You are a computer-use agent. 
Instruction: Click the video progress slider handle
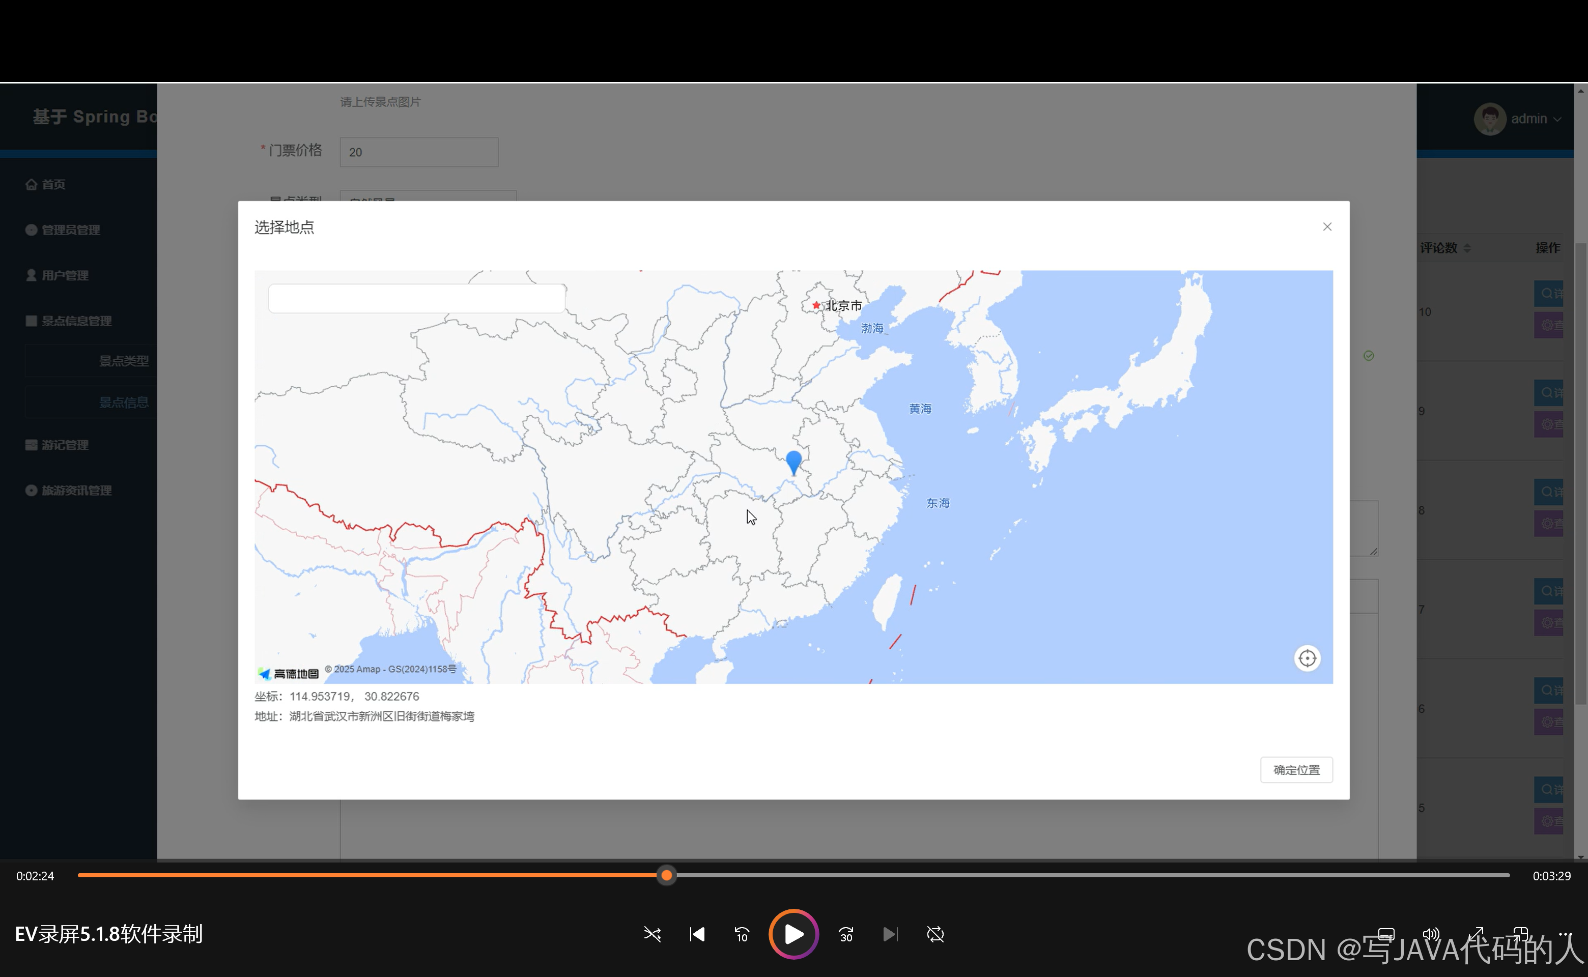pyautogui.click(x=666, y=876)
